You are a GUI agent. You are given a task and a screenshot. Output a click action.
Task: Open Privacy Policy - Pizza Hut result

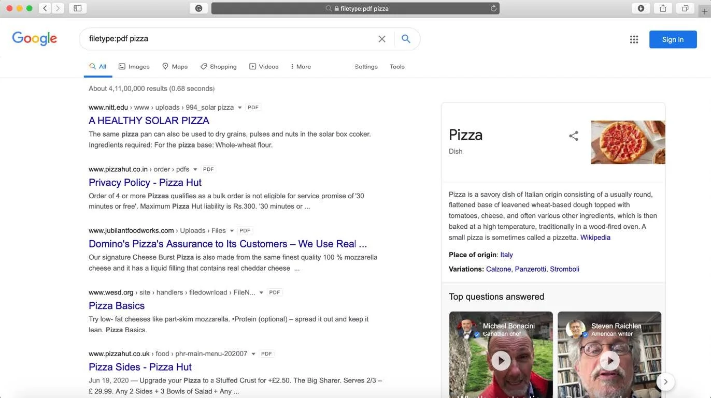point(145,182)
